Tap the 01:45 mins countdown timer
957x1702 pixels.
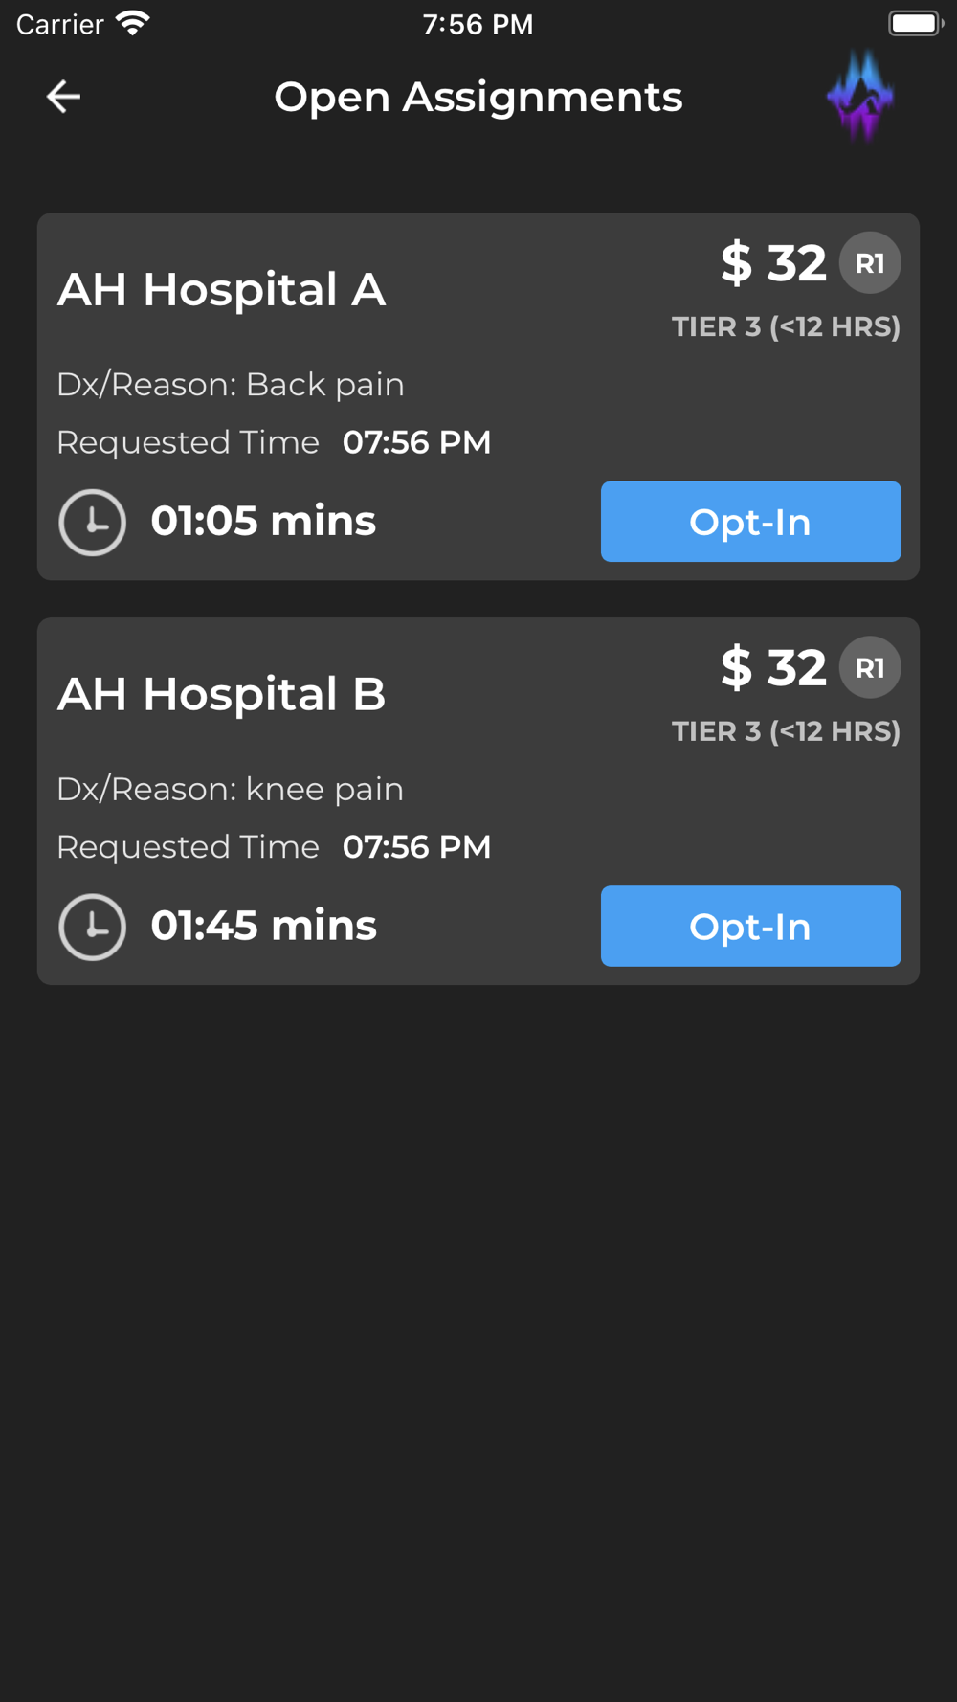pyautogui.click(x=263, y=926)
